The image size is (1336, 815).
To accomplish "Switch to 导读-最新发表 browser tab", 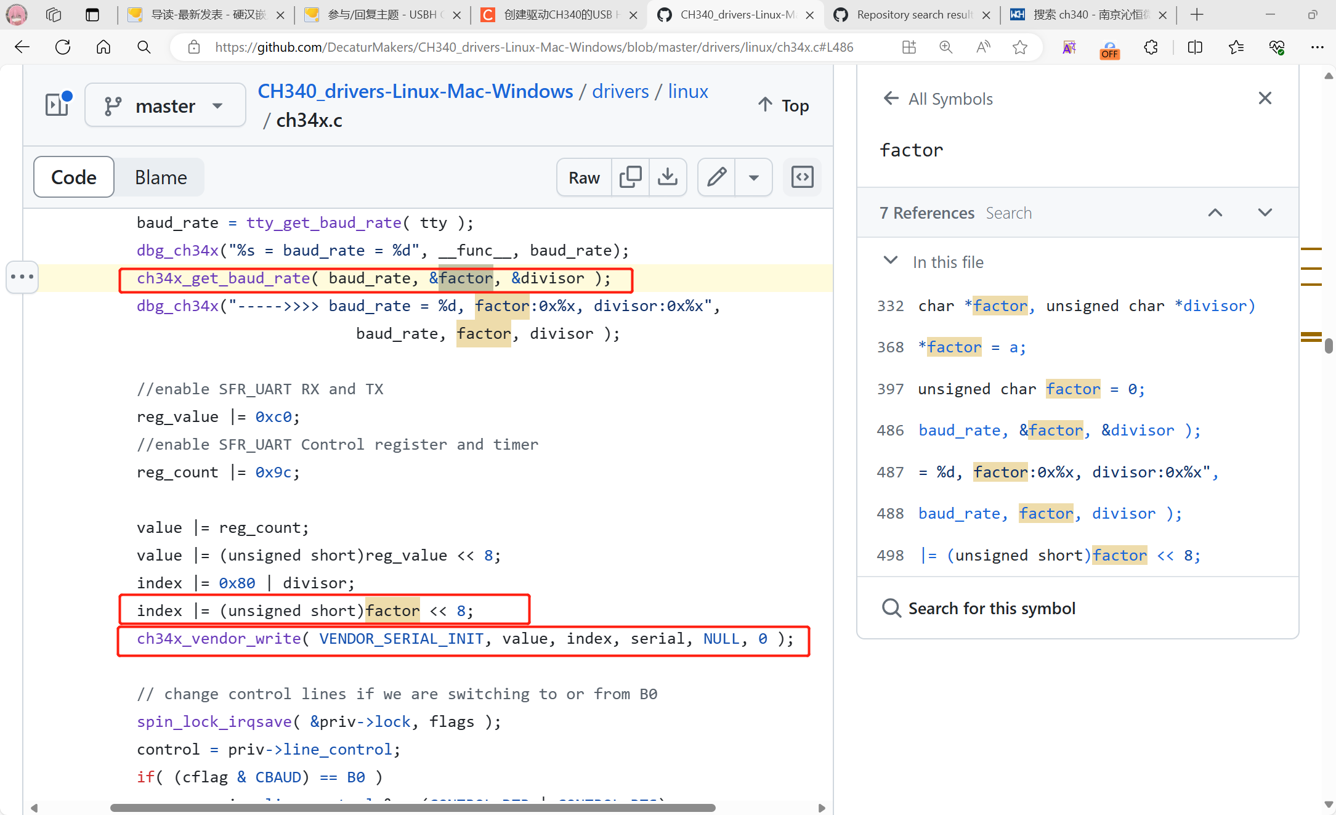I will 206,15.
